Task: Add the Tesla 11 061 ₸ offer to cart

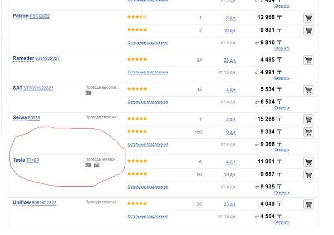Action: (x=308, y=162)
